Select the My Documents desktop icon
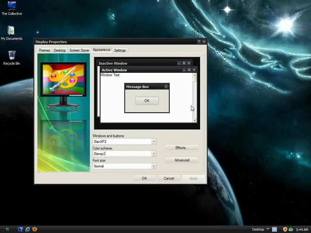Viewport: 311px width, 233px height. pyautogui.click(x=12, y=33)
